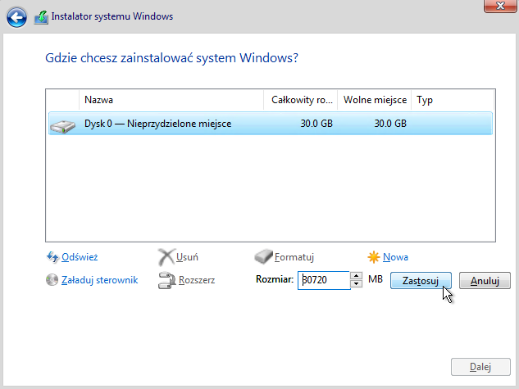Click the Wolne miejsce column header
This screenshot has width=519, height=389.
click(375, 100)
